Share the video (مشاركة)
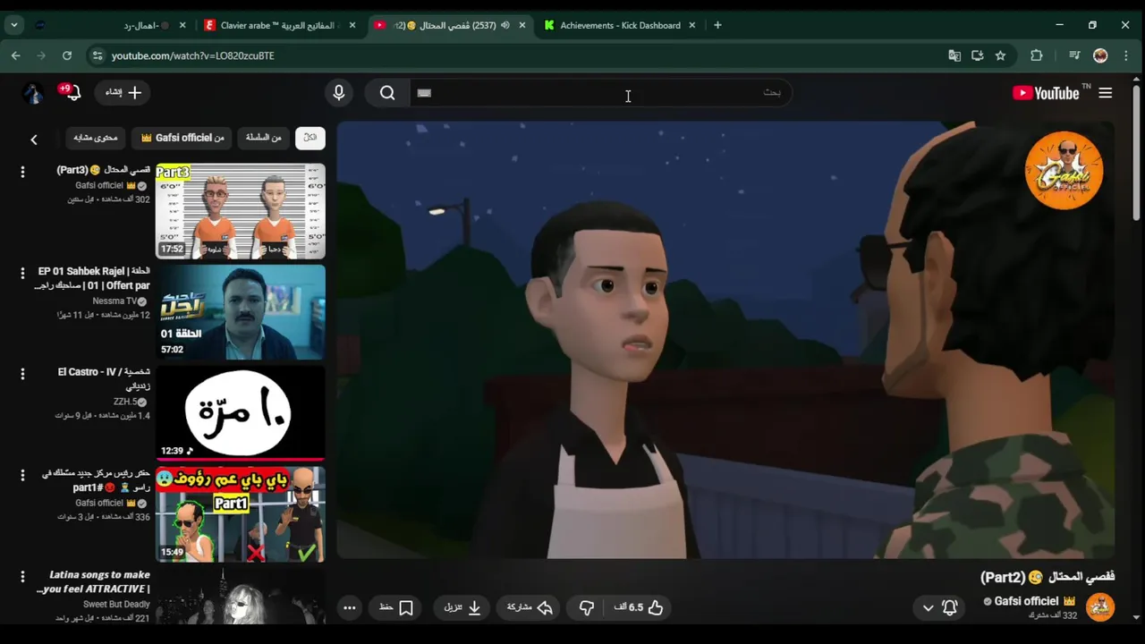The width and height of the screenshot is (1145, 644). [x=529, y=607]
